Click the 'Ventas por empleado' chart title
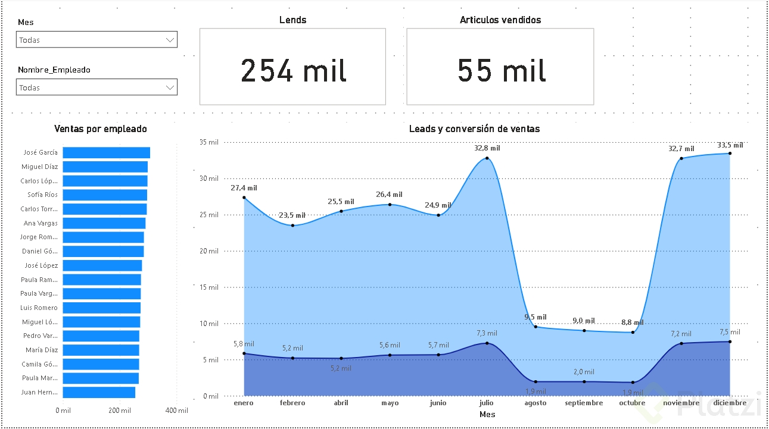 (100, 129)
